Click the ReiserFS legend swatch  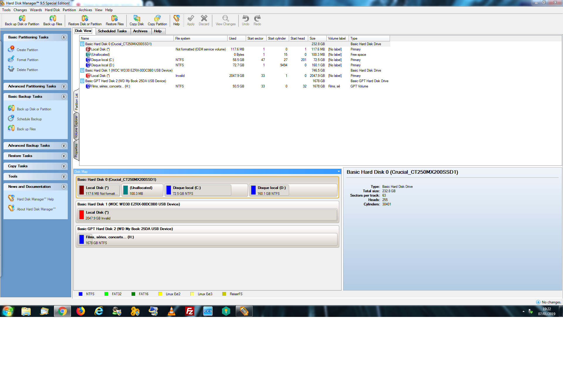click(x=224, y=294)
